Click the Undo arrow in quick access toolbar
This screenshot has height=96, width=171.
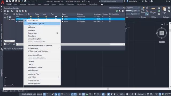point(29,1)
